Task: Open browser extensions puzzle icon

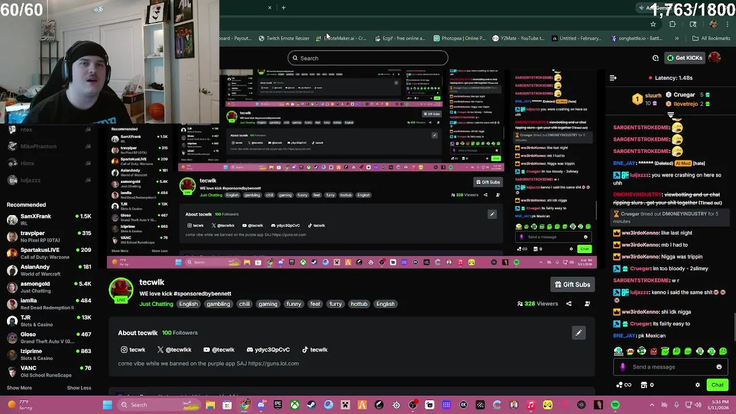Action: pyautogui.click(x=672, y=24)
